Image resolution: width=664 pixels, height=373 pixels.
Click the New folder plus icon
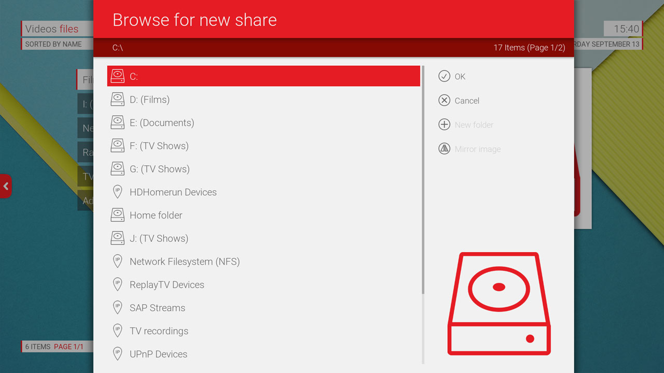[x=444, y=125]
